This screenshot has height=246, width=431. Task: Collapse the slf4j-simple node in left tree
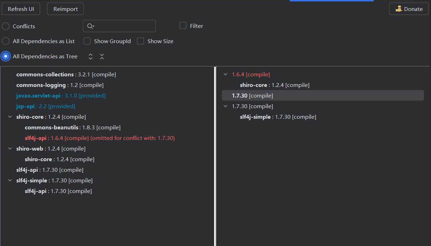click(x=10, y=181)
